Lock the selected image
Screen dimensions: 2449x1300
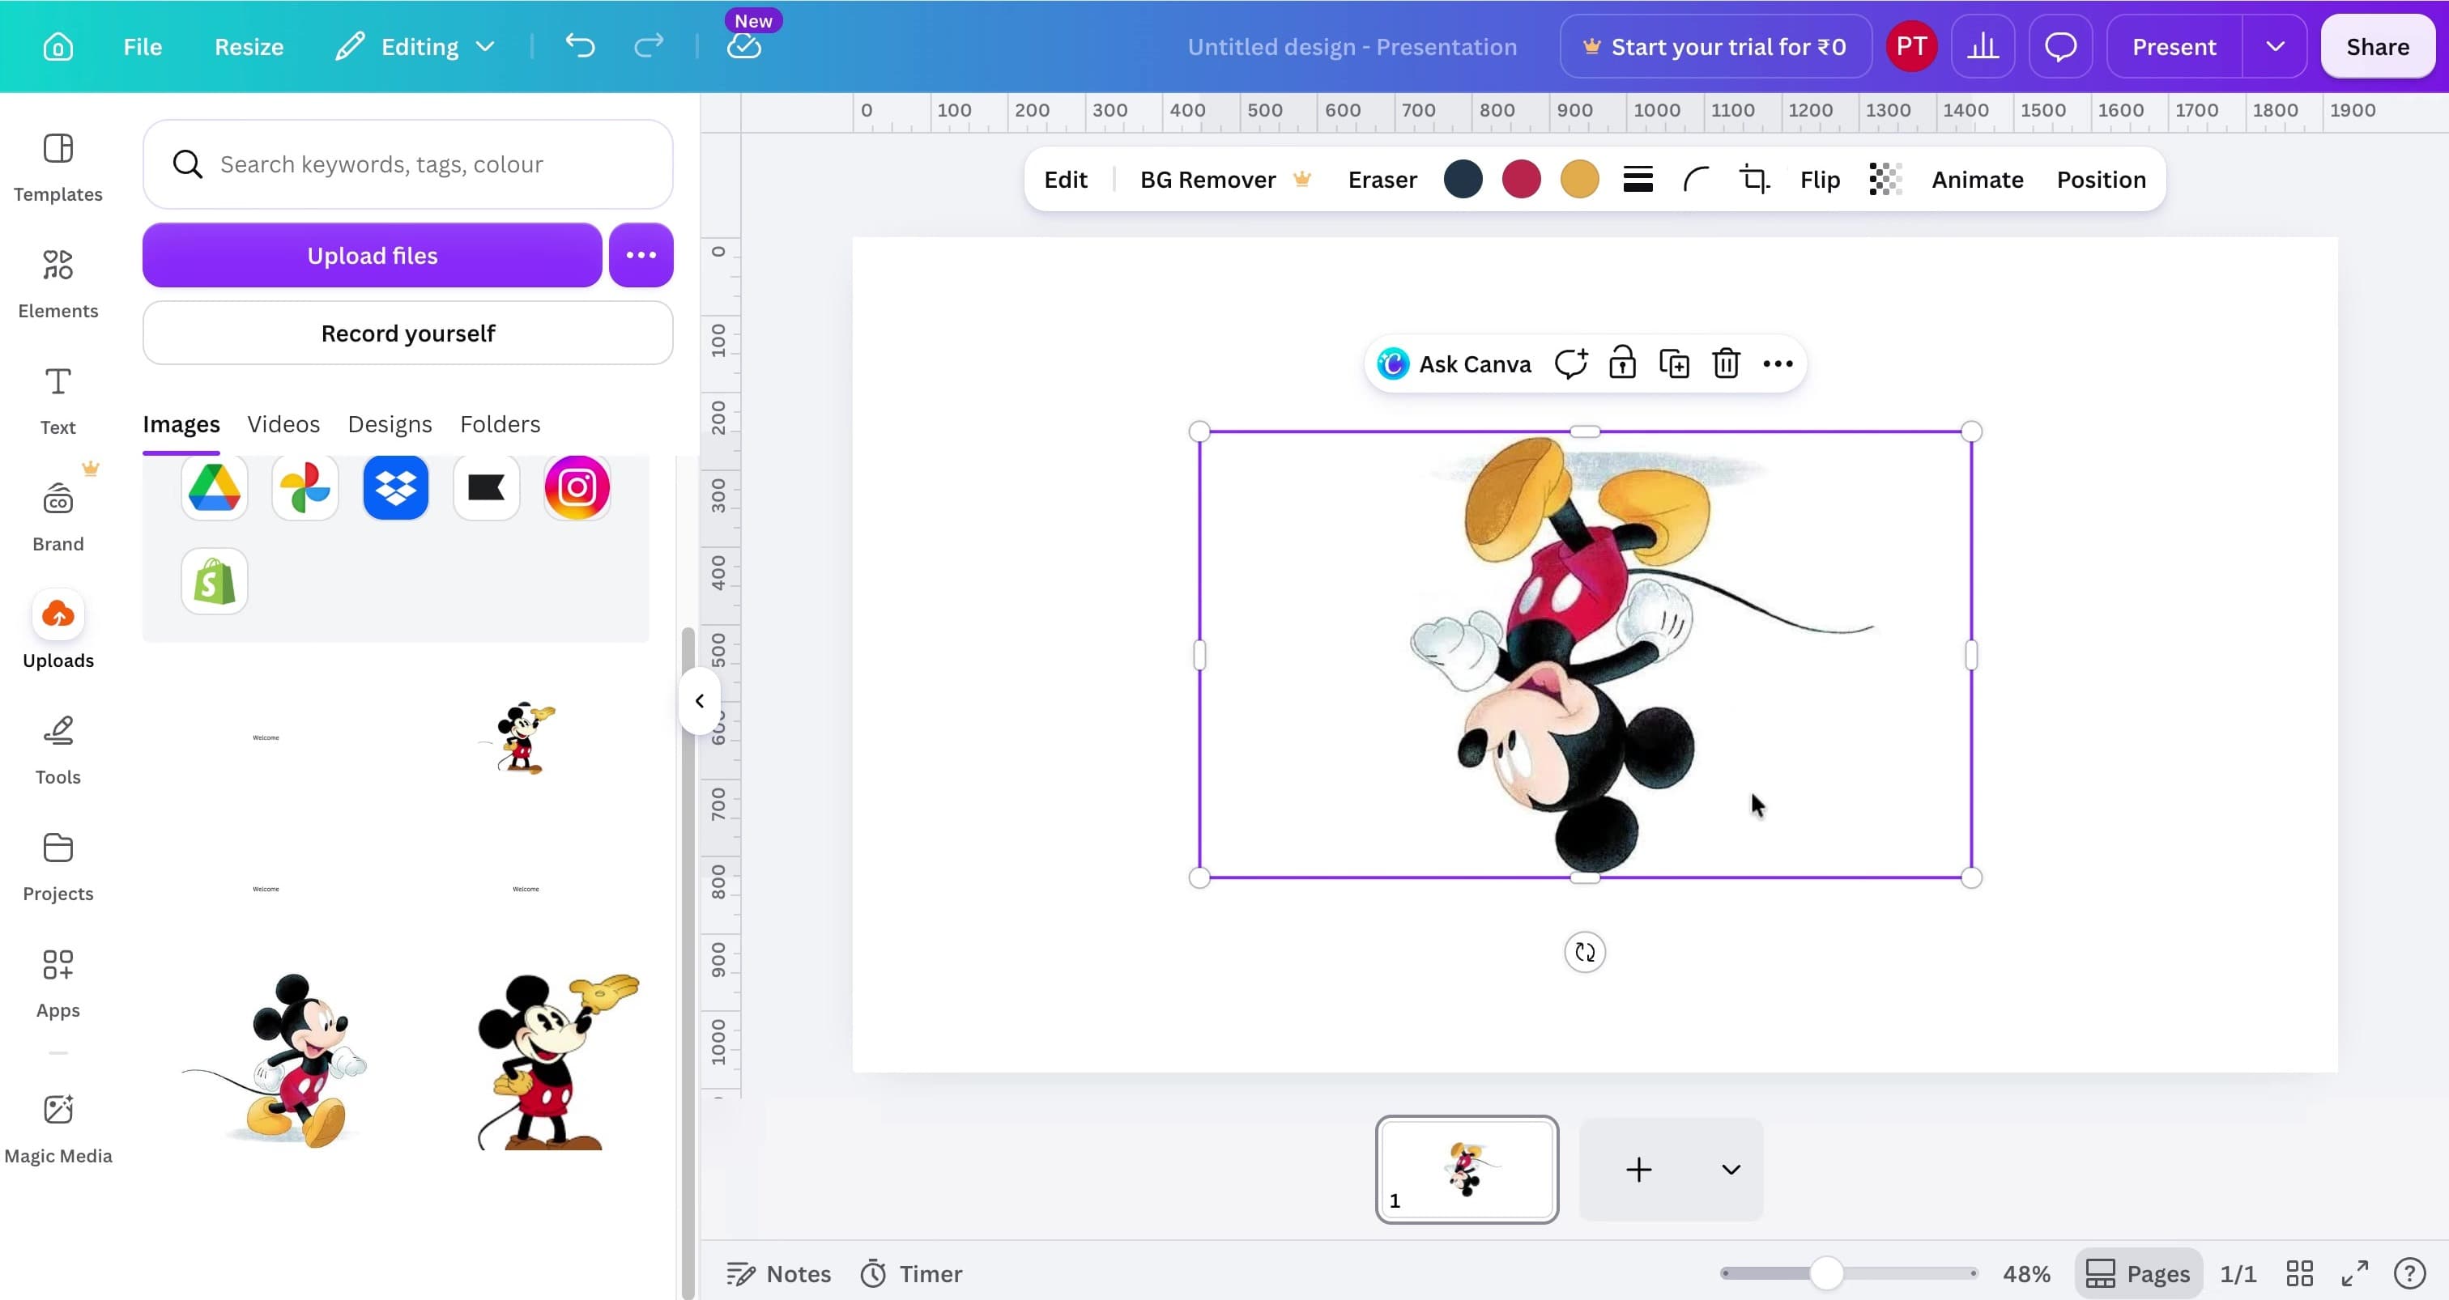(x=1622, y=364)
